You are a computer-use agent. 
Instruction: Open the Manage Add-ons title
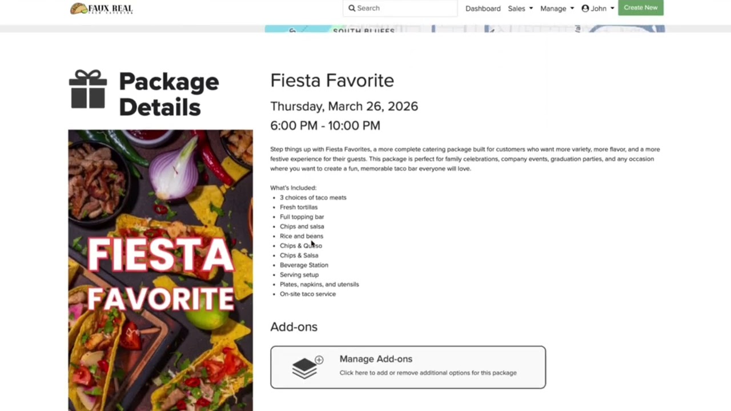(x=376, y=359)
